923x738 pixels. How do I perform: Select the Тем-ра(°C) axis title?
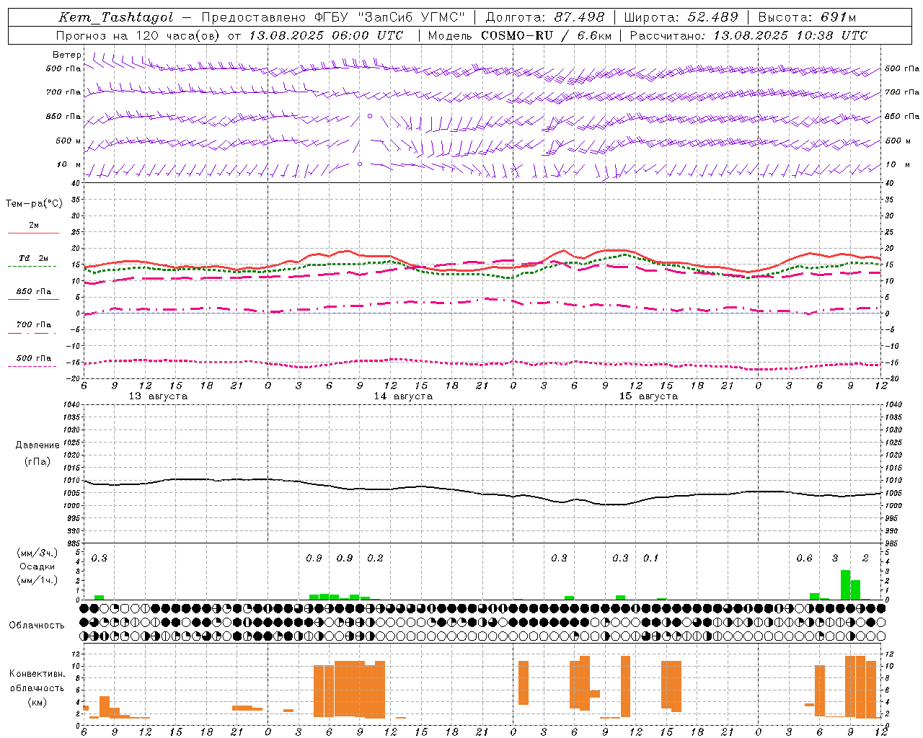point(34,204)
